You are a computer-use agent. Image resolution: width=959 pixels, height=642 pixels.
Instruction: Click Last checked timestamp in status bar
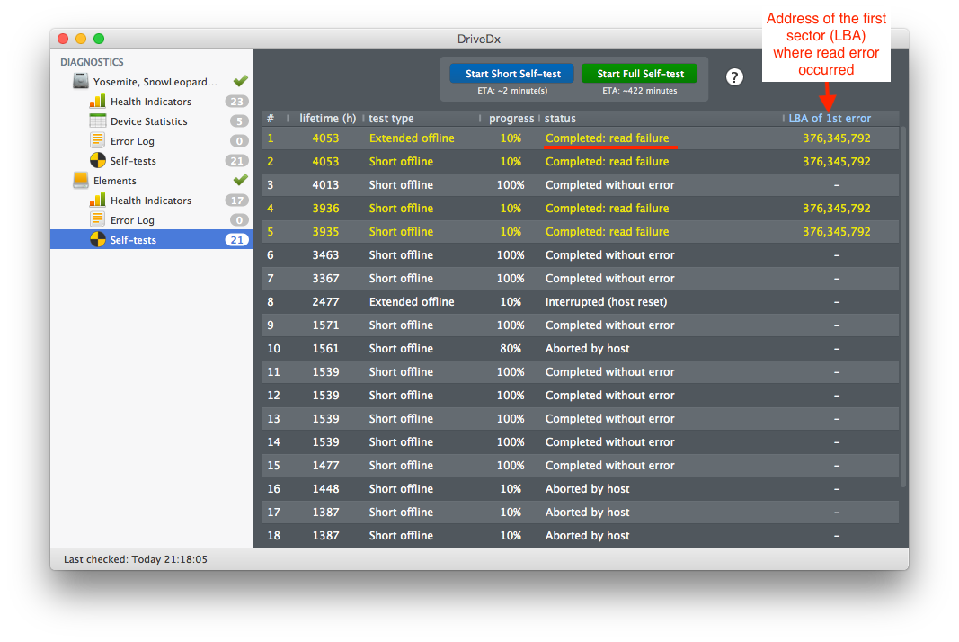click(135, 559)
